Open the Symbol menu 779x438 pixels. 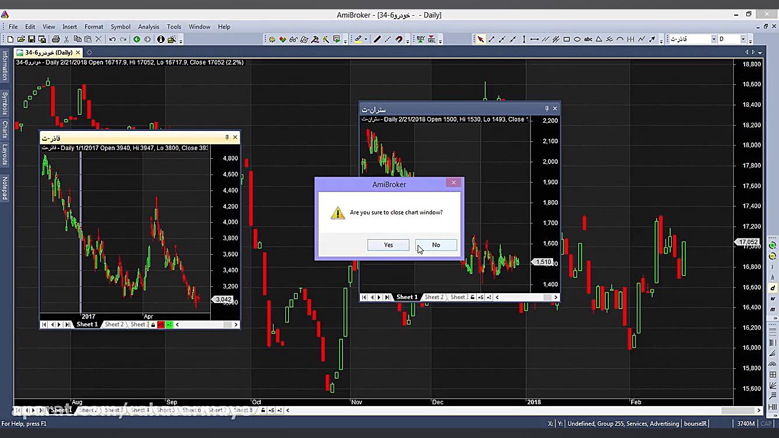point(121,27)
